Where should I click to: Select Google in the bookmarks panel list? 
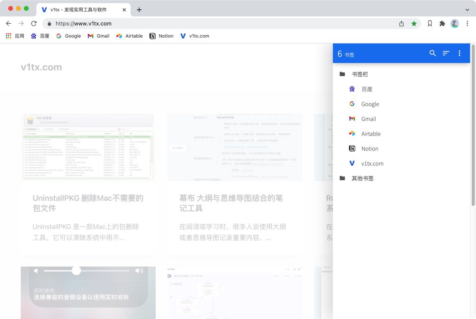click(401, 104)
